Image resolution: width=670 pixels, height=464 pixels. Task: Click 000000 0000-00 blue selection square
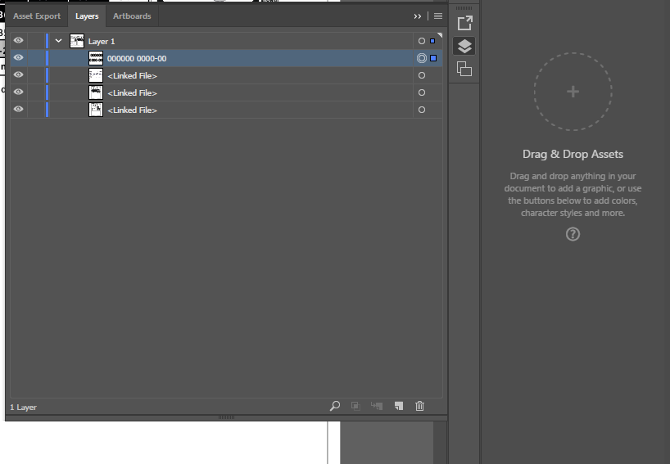433,58
